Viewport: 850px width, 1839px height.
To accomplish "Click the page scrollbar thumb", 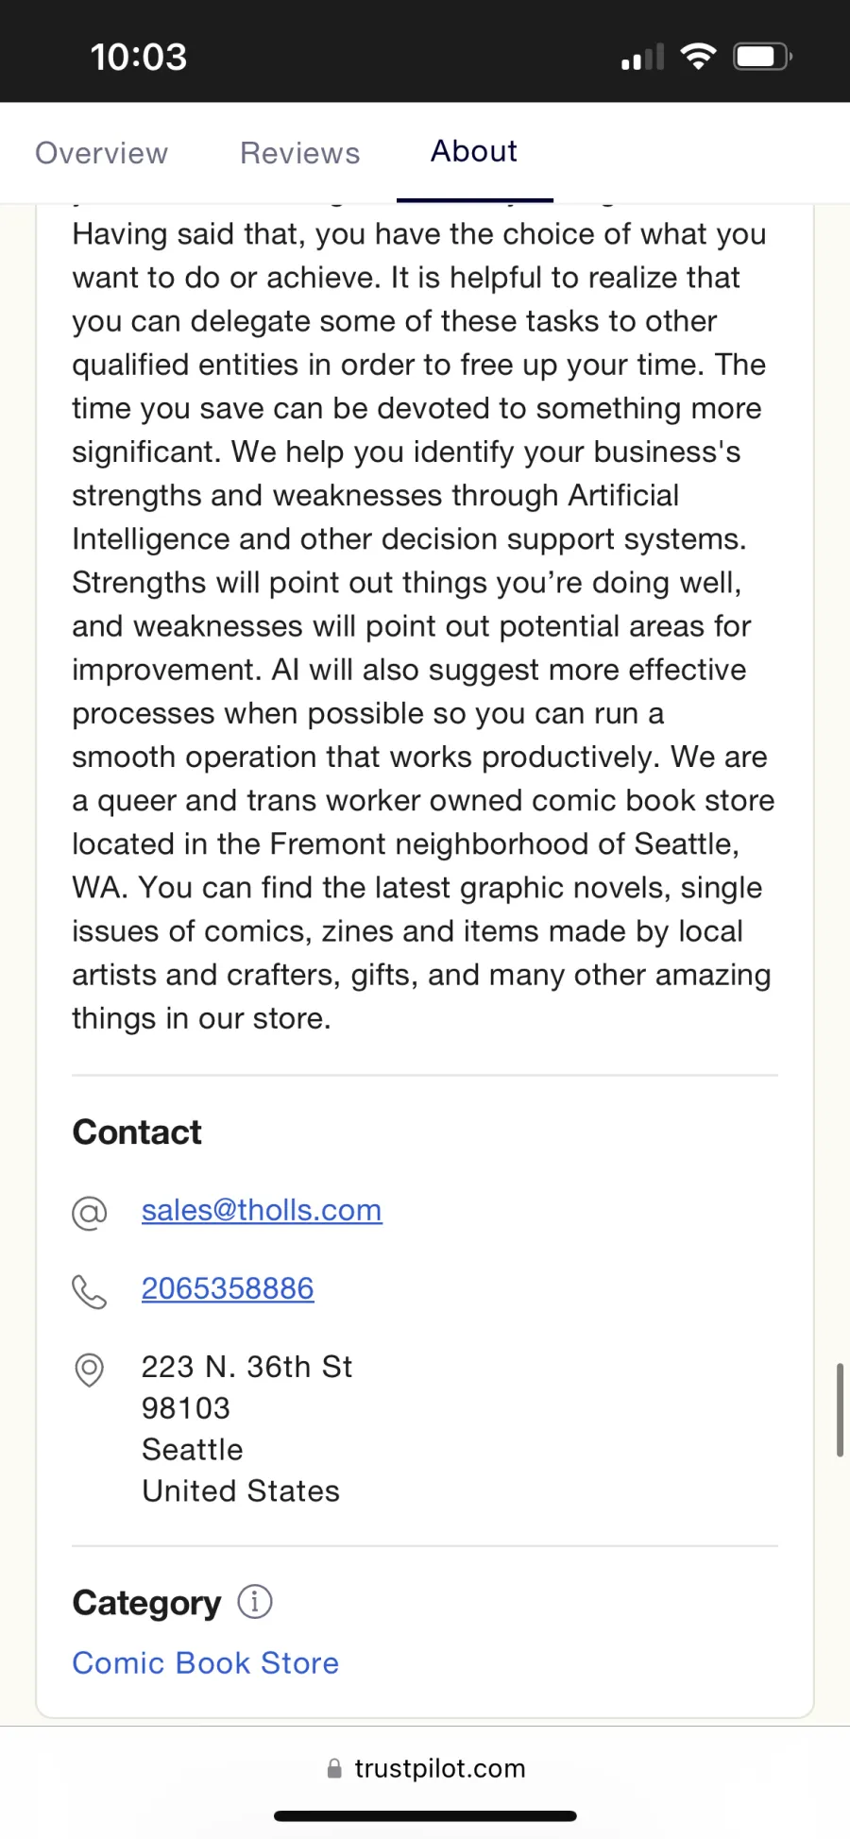I will coord(839,1409).
